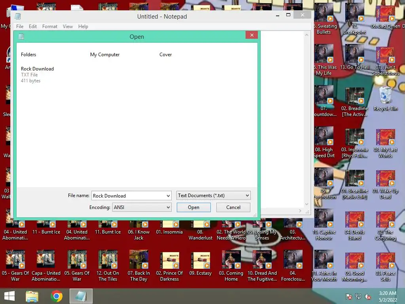Viewport: 405px width, 304px height.
Task: Open the Notepad File menu
Action: pyautogui.click(x=20, y=27)
